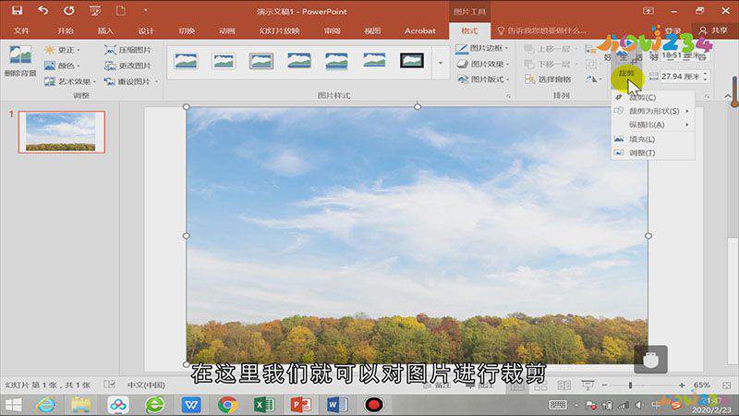This screenshot has width=739, height=416.
Task: Switch to Slide Sorter view
Action: (540, 386)
